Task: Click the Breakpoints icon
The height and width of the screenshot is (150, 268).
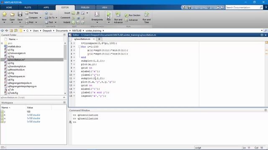Action: pos(97,14)
